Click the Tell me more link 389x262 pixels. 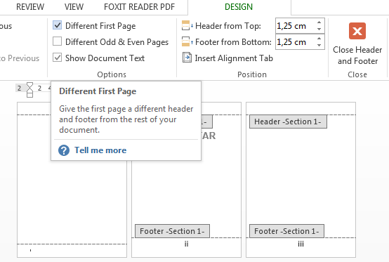coord(100,150)
